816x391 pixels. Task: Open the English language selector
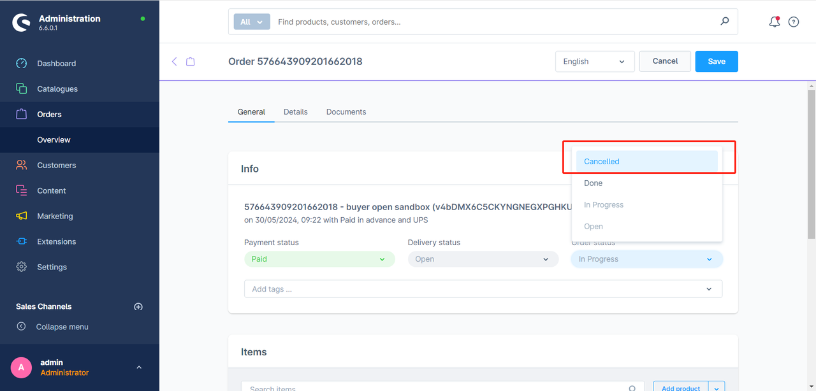coord(594,62)
